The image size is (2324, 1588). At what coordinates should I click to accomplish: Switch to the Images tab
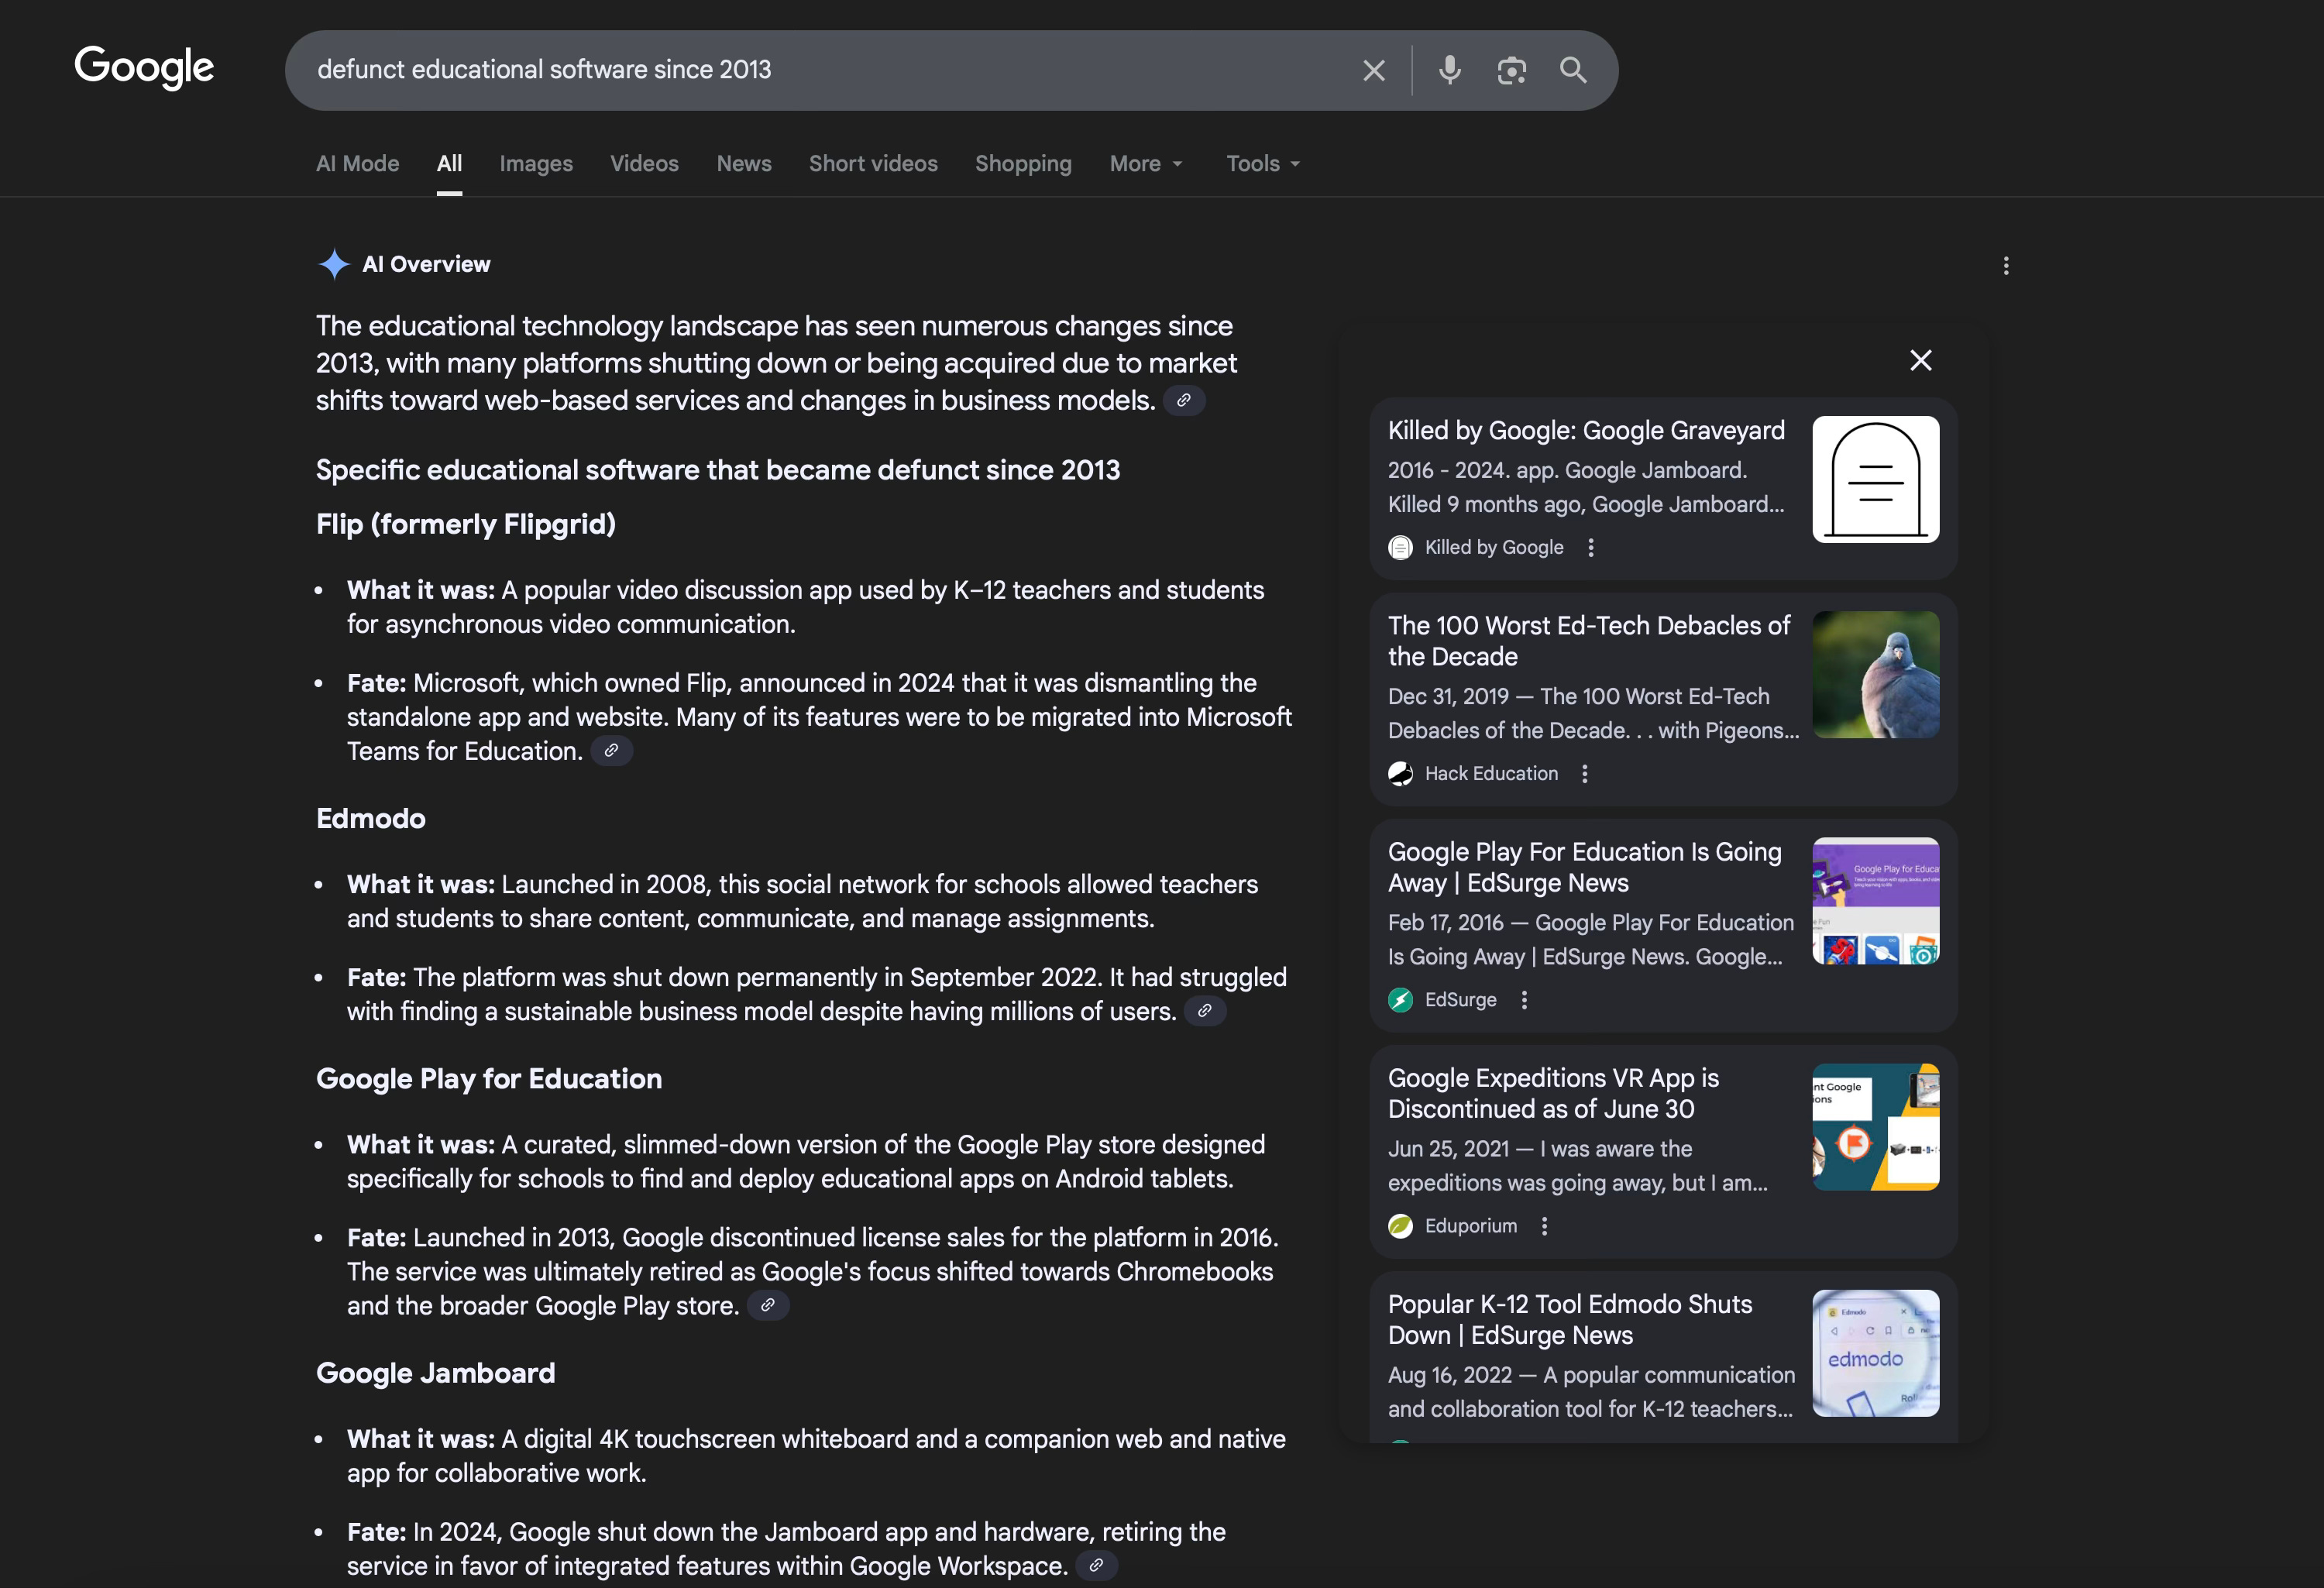(536, 164)
